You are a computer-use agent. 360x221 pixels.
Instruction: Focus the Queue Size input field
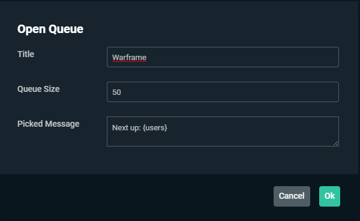pos(223,92)
